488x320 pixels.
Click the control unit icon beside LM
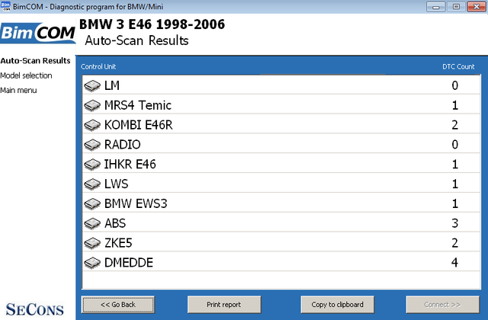click(x=92, y=85)
